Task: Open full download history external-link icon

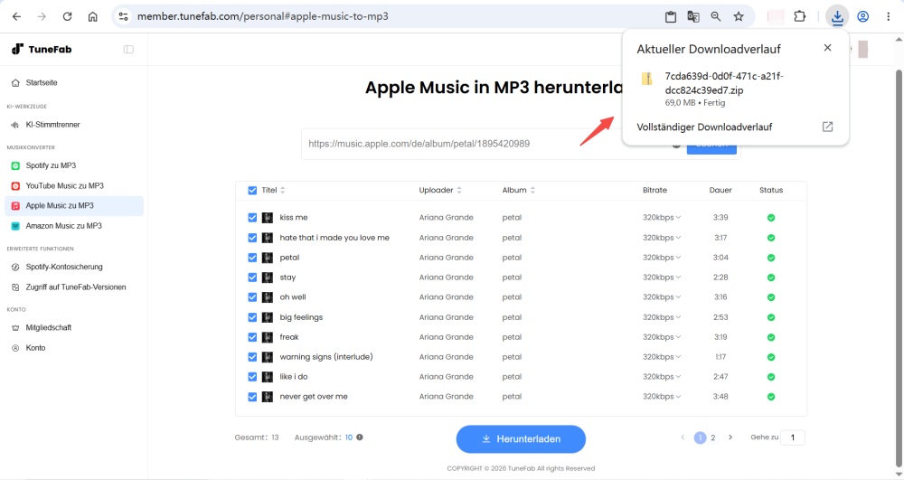Action: pos(827,127)
